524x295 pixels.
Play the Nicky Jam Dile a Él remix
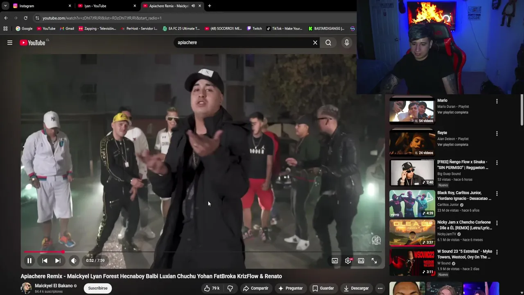(x=412, y=232)
